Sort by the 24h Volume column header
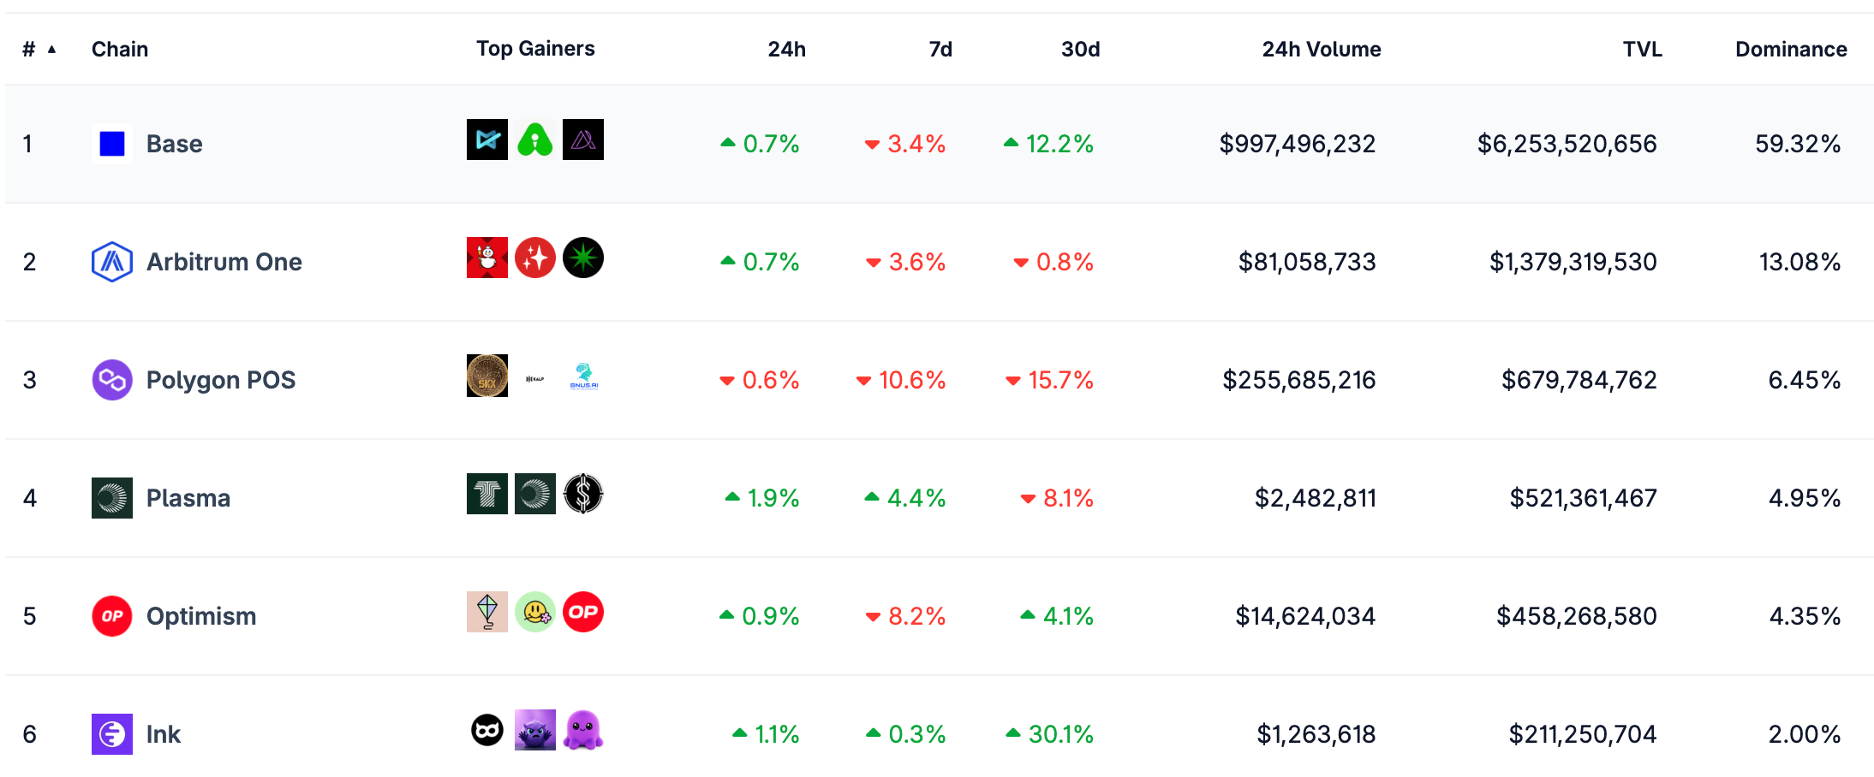Screen dimensions: 1874x777 (1322, 50)
